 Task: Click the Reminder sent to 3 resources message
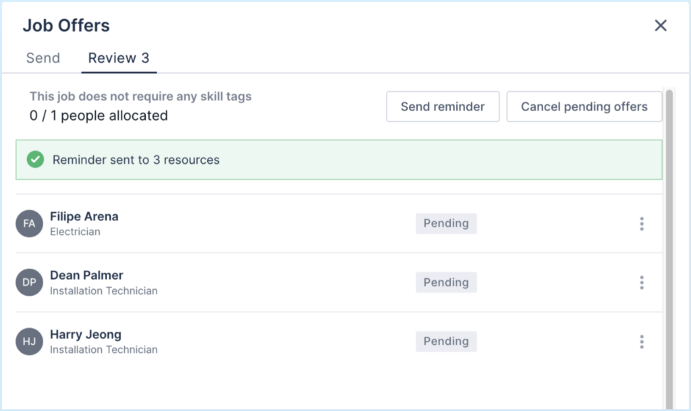point(136,160)
